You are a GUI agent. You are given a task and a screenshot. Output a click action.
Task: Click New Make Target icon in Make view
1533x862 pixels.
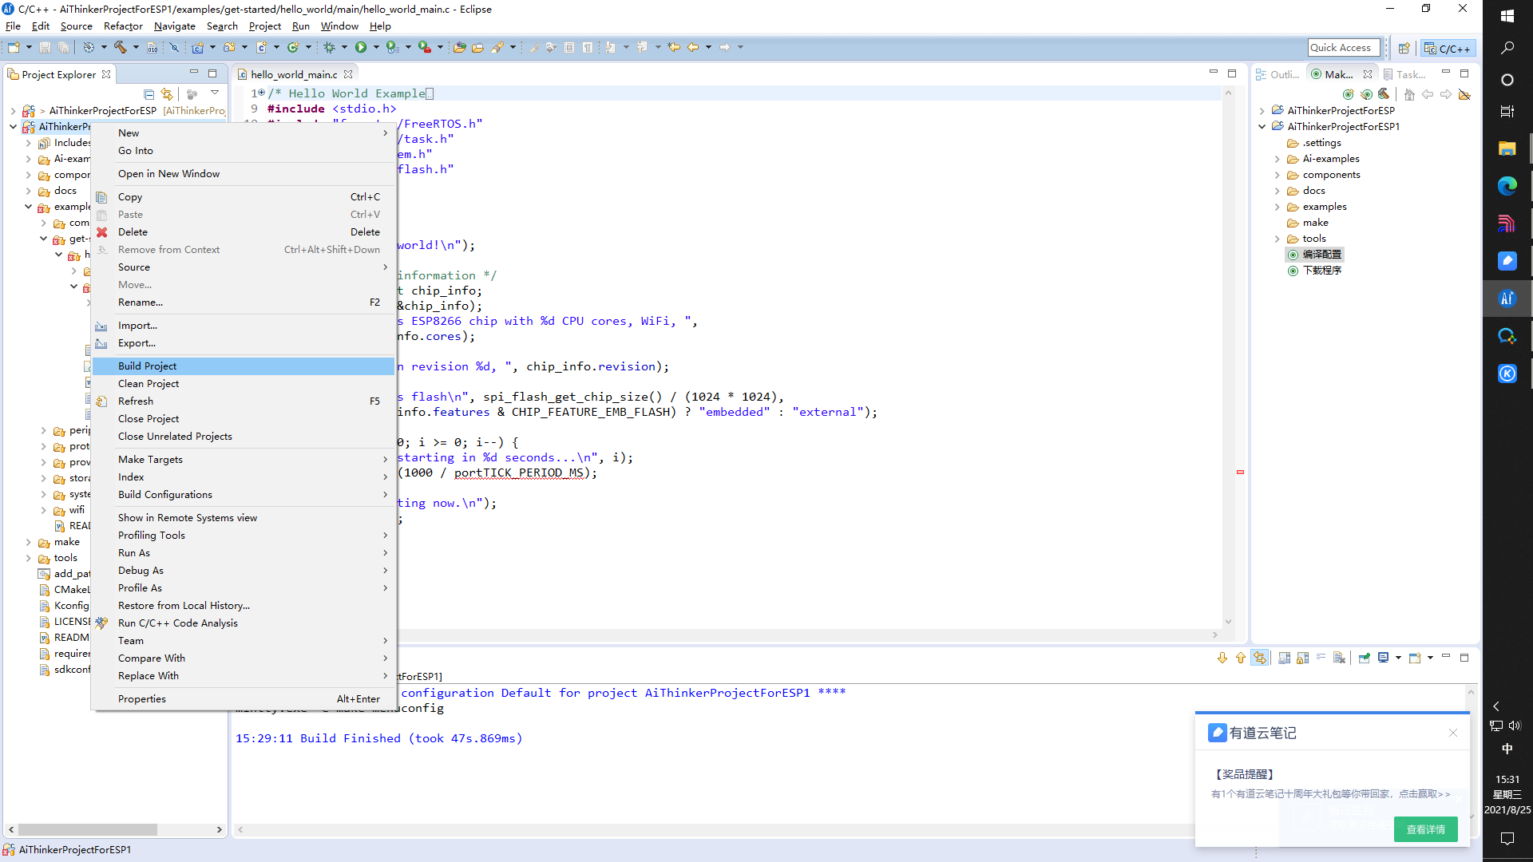pos(1349,94)
